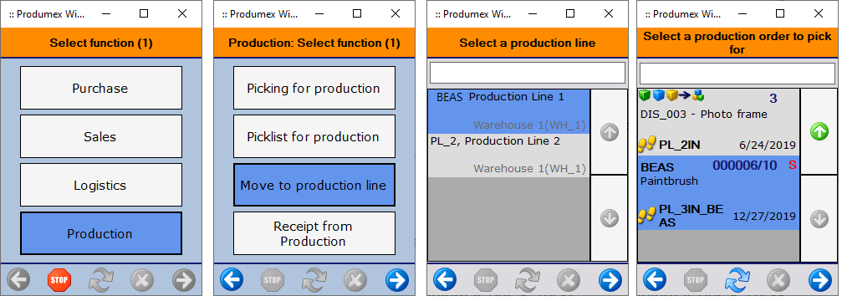
Task: Click the filter field above production order list
Action: point(737,73)
